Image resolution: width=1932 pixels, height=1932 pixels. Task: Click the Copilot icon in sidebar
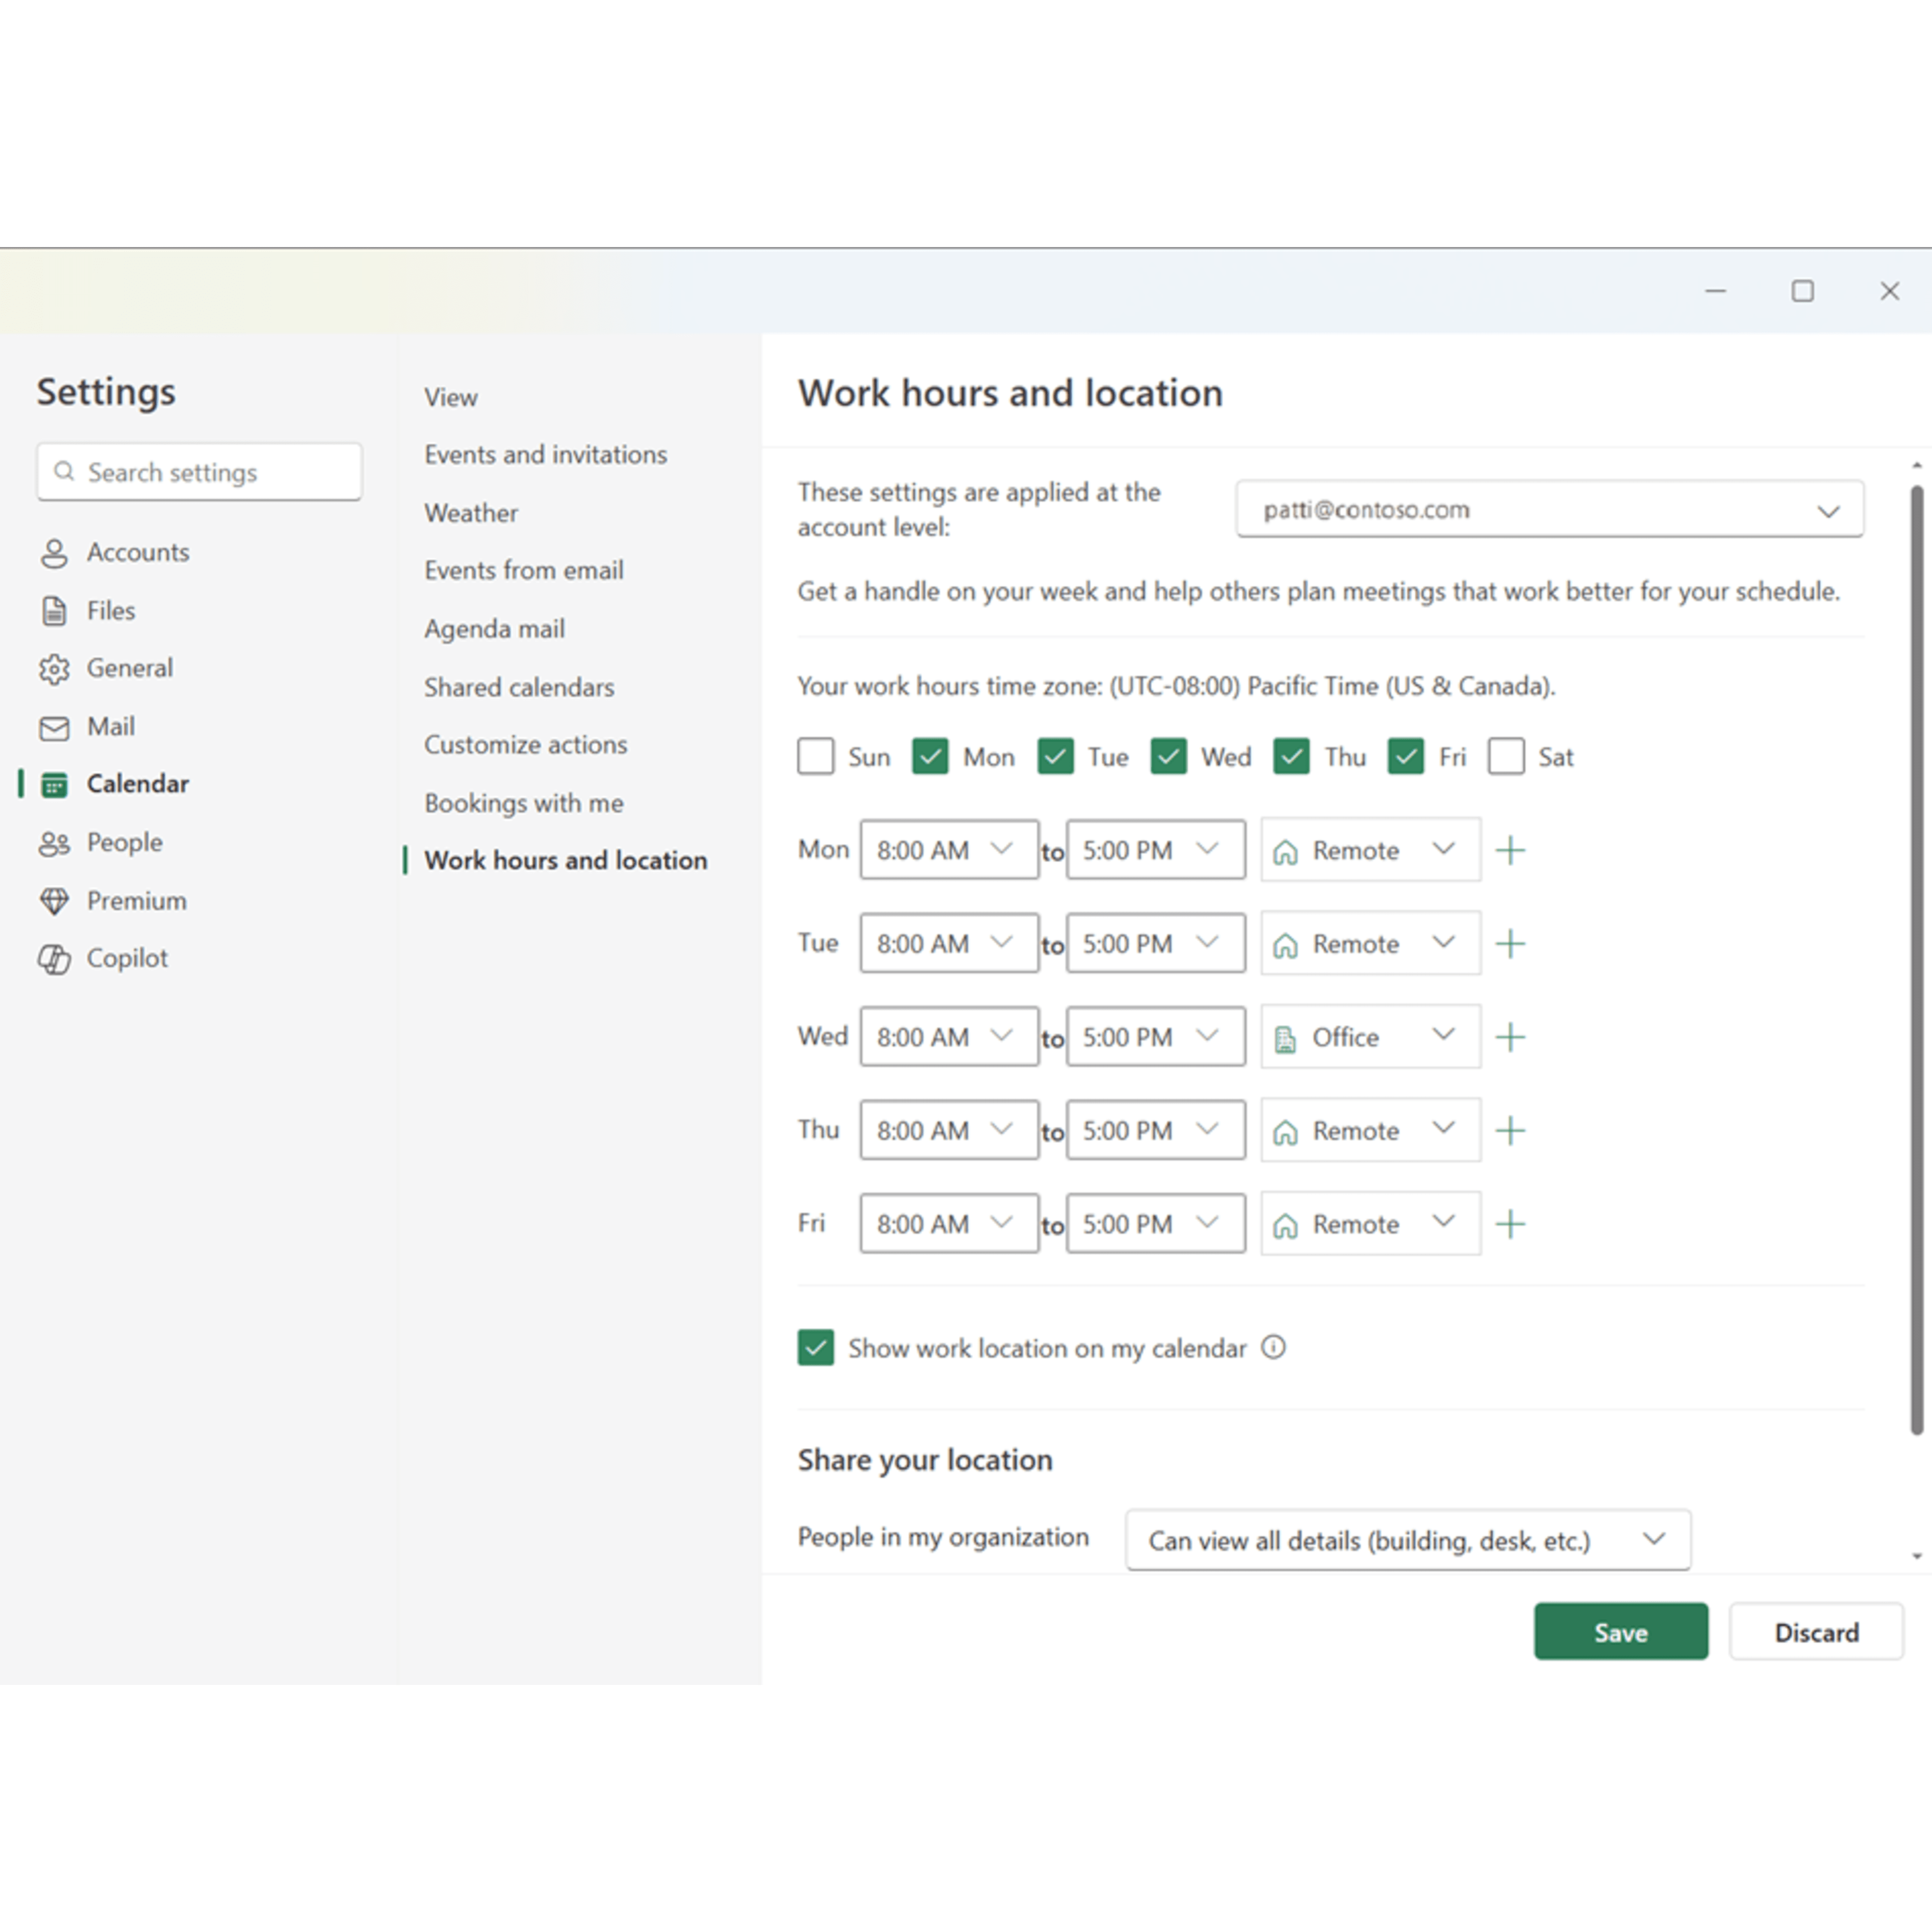pyautogui.click(x=54, y=959)
